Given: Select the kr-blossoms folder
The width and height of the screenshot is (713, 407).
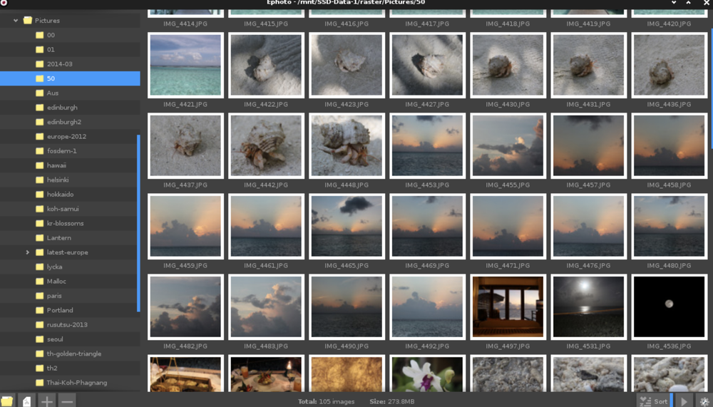Looking at the screenshot, I should tap(70, 223).
